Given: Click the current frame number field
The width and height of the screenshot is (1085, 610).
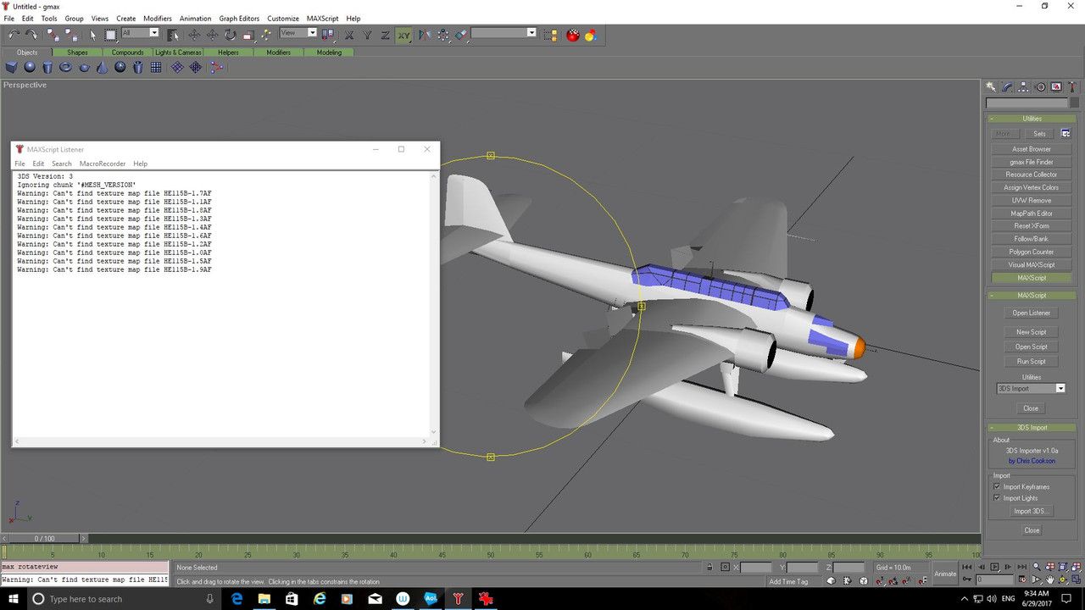Looking at the screenshot, I should [994, 580].
